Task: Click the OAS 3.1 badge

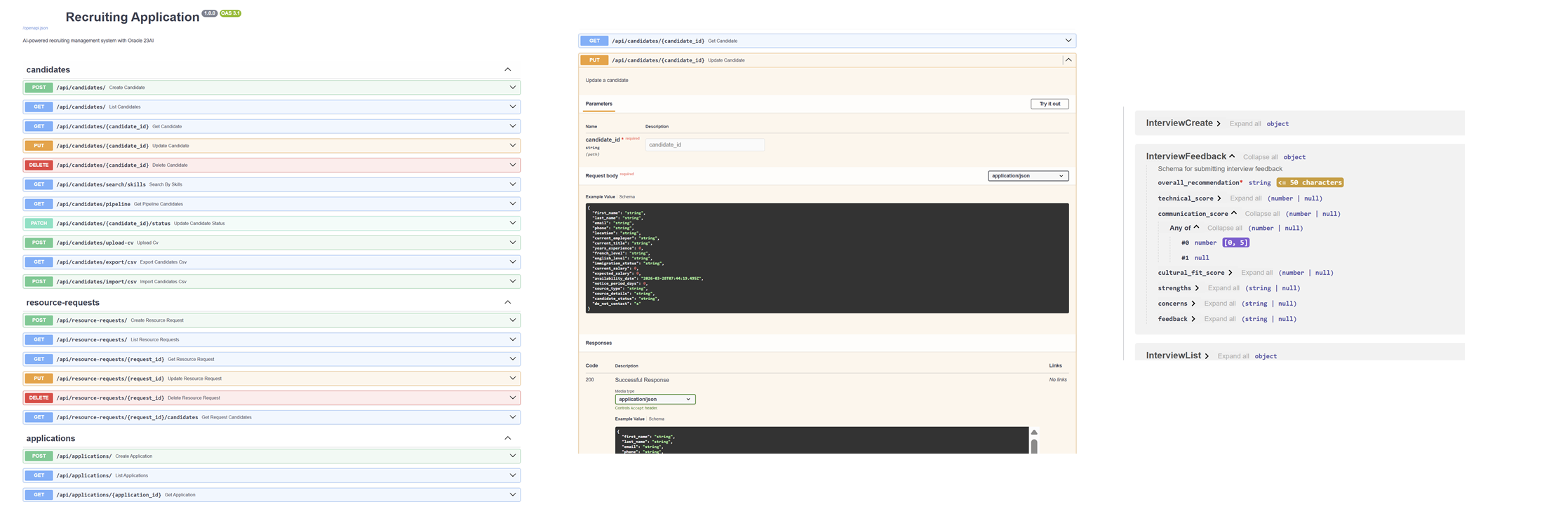Action: [230, 13]
